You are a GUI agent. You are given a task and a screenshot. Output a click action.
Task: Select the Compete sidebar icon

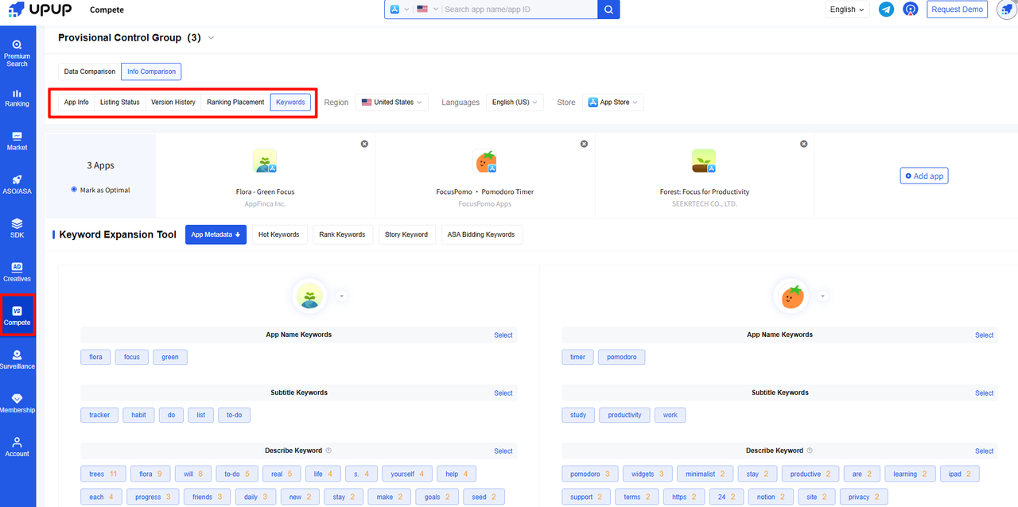pos(17,315)
